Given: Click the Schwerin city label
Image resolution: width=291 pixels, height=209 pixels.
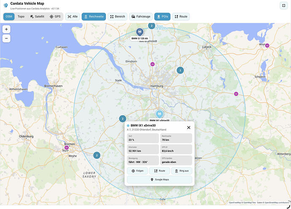Looking at the screenshot, I should point(260,77).
